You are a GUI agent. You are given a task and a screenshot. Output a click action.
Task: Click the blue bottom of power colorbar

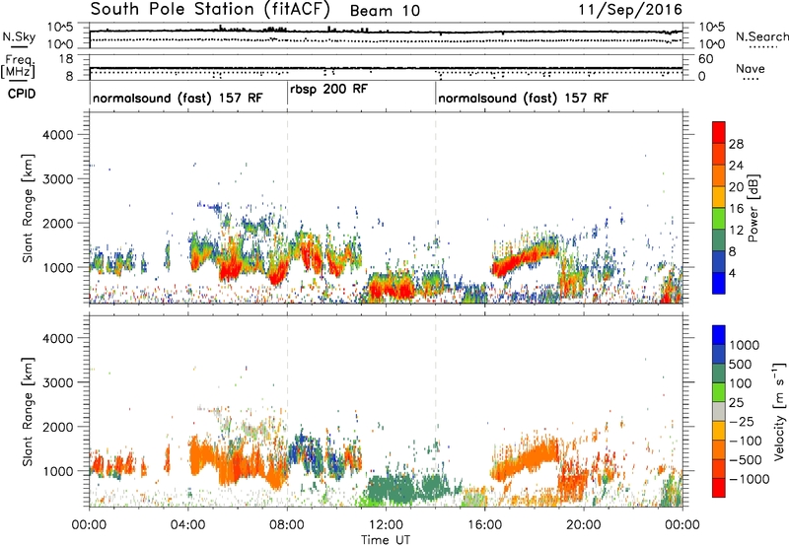click(719, 283)
